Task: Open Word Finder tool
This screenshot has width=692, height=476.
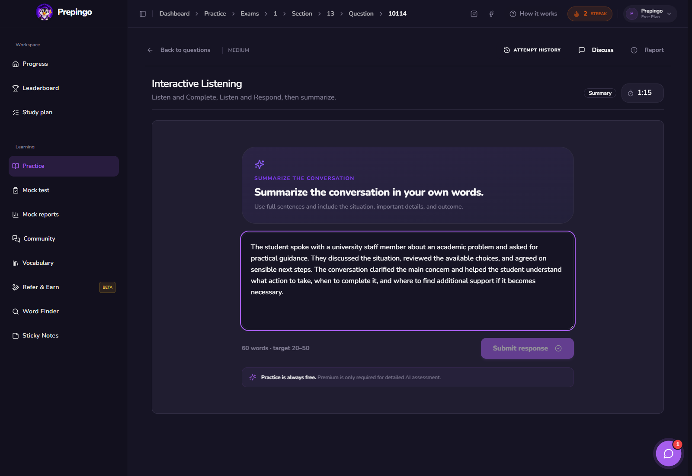Action: pyautogui.click(x=64, y=312)
